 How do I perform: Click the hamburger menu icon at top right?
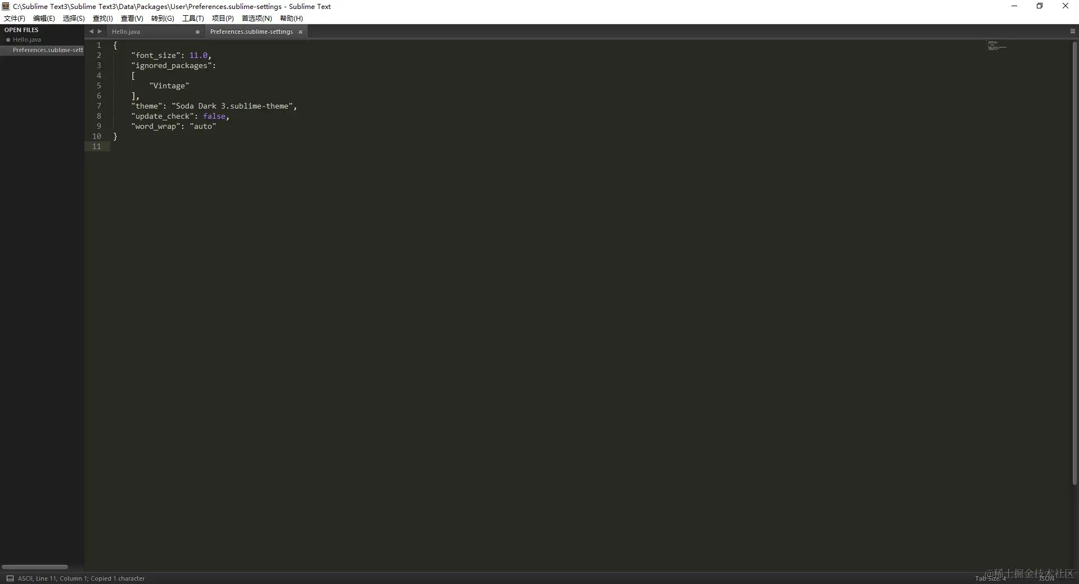click(x=1072, y=30)
